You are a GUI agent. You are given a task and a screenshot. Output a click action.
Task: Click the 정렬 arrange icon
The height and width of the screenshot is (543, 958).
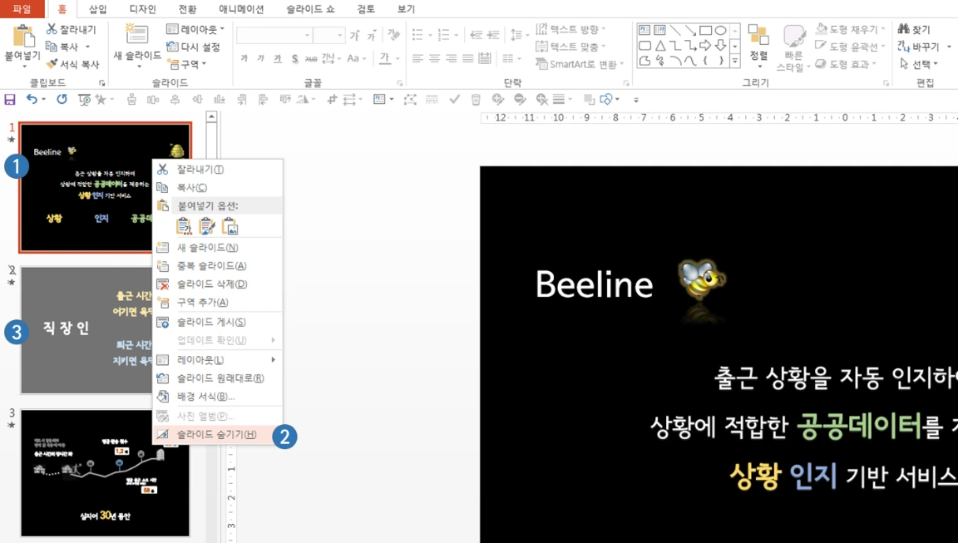pos(758,36)
